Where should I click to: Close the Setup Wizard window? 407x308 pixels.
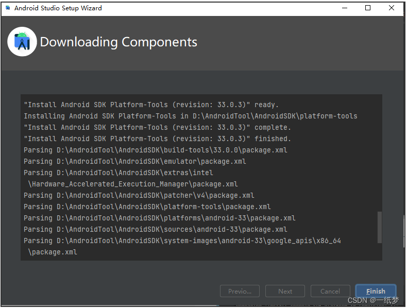(392, 8)
